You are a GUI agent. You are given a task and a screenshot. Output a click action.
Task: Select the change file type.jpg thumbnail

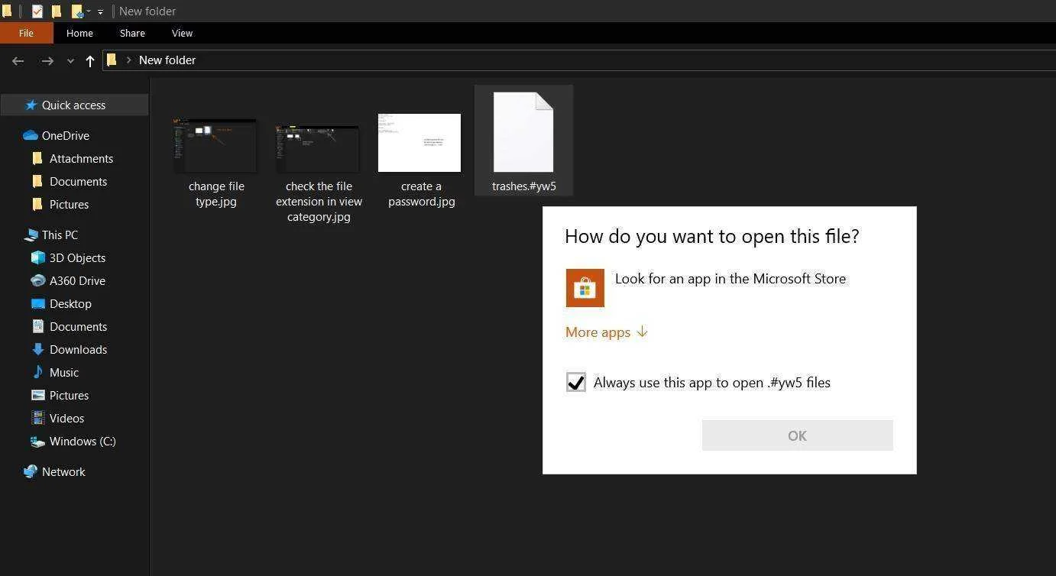click(216, 145)
